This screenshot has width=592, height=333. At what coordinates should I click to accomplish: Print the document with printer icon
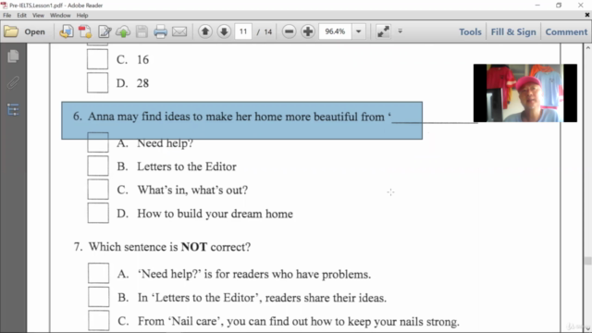pyautogui.click(x=160, y=31)
